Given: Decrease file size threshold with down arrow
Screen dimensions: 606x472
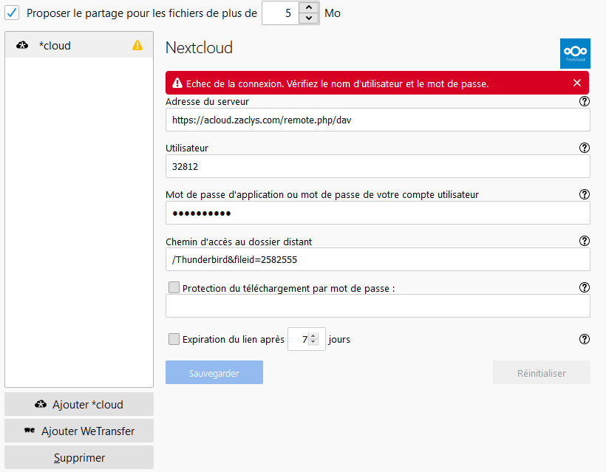Looking at the screenshot, I should 309,18.
